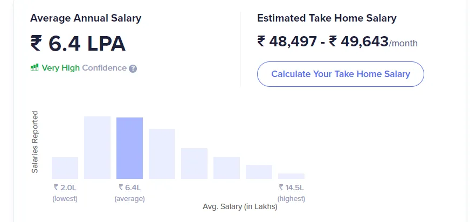Select the sixth histogram bar from the left
Image resolution: width=470 pixels, height=222 pixels.
coord(226,168)
